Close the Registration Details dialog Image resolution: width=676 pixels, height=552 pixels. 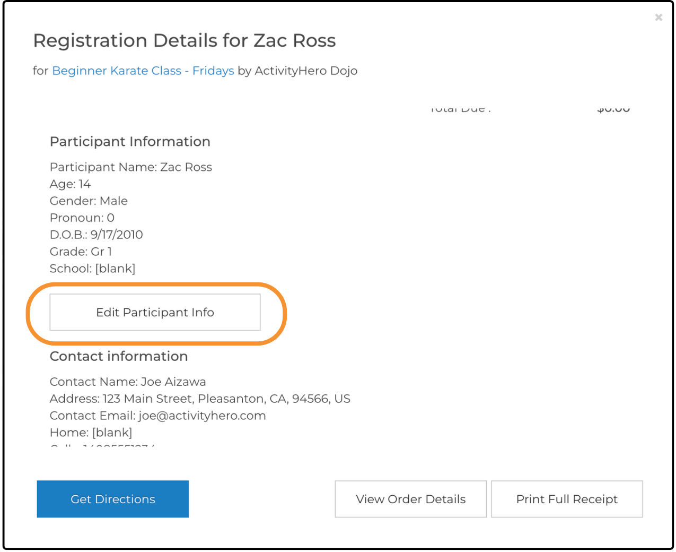[x=659, y=18]
